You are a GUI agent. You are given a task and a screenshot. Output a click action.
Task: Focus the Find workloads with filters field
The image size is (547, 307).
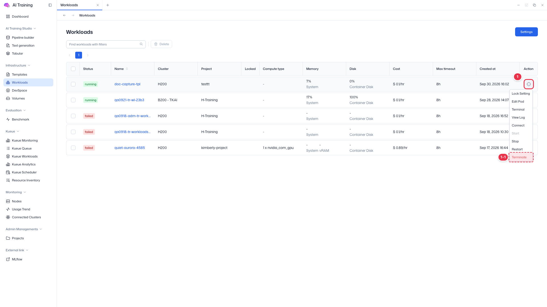tap(106, 44)
